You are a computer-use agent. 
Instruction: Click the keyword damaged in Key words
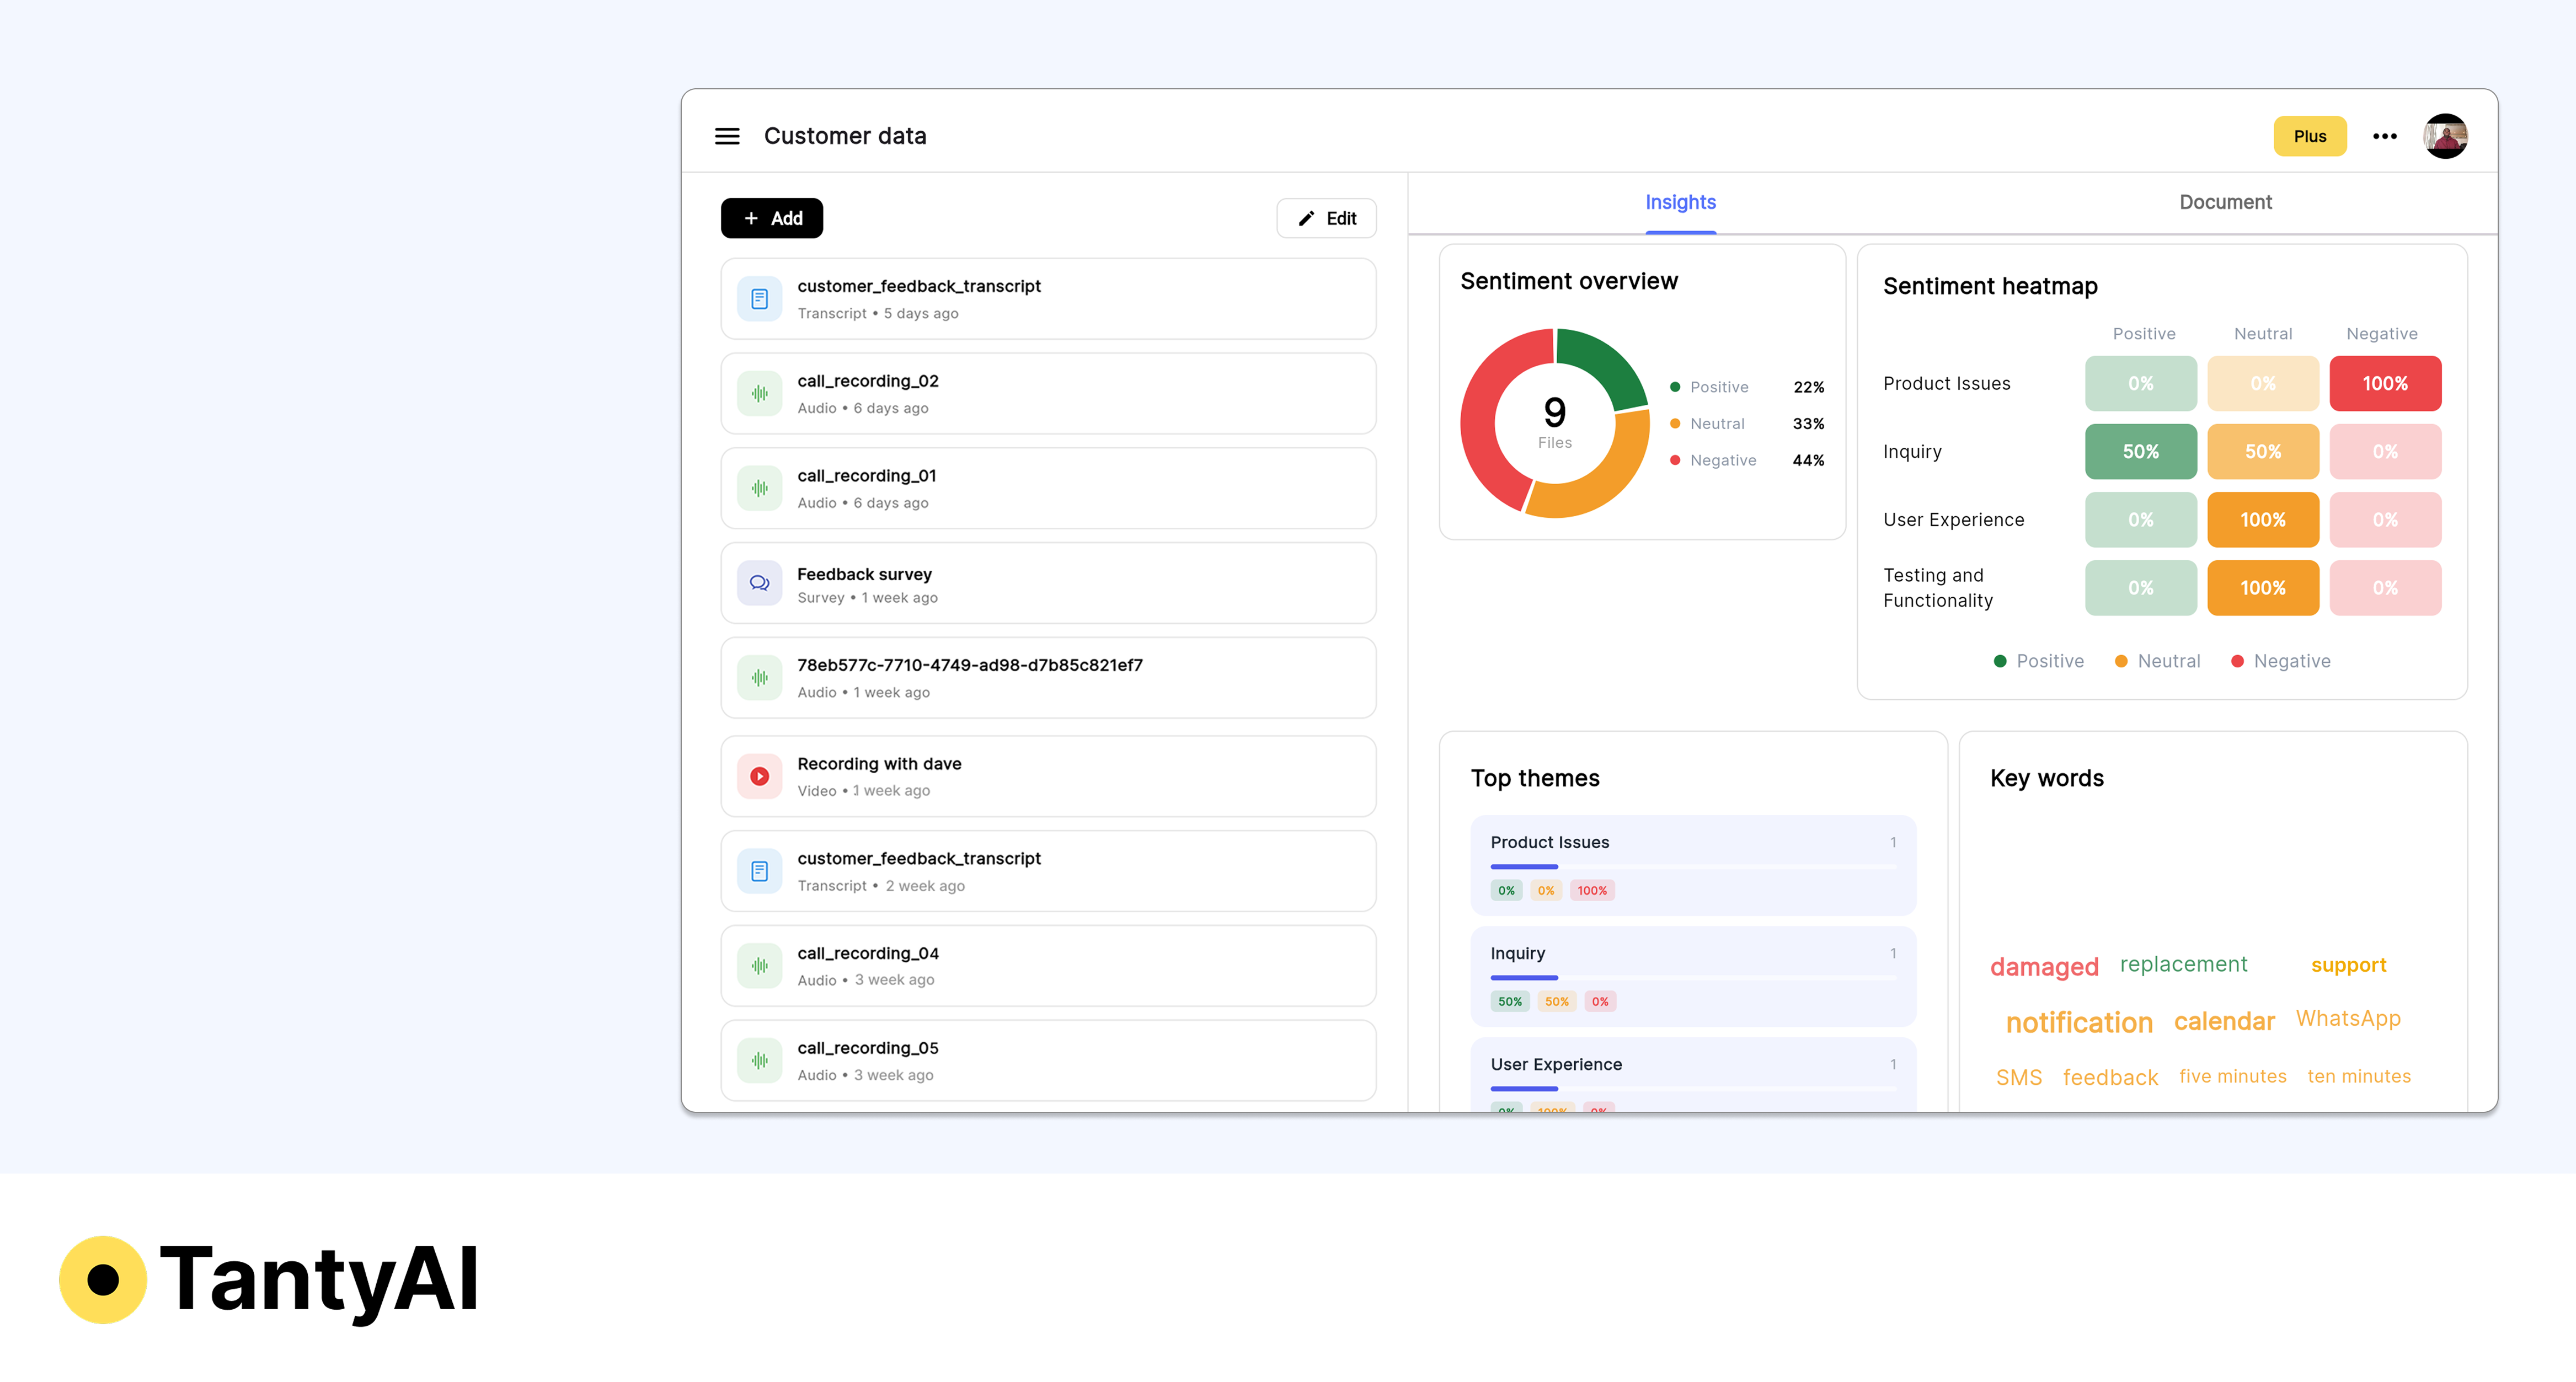tap(2044, 966)
